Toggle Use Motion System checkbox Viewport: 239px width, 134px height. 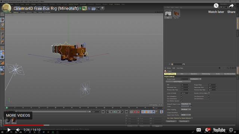pyautogui.click(x=181, y=101)
